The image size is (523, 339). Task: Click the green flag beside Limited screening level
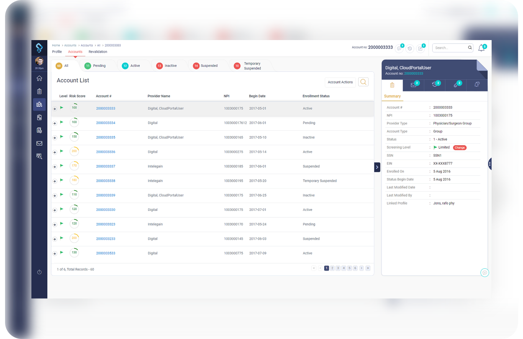(x=435, y=147)
